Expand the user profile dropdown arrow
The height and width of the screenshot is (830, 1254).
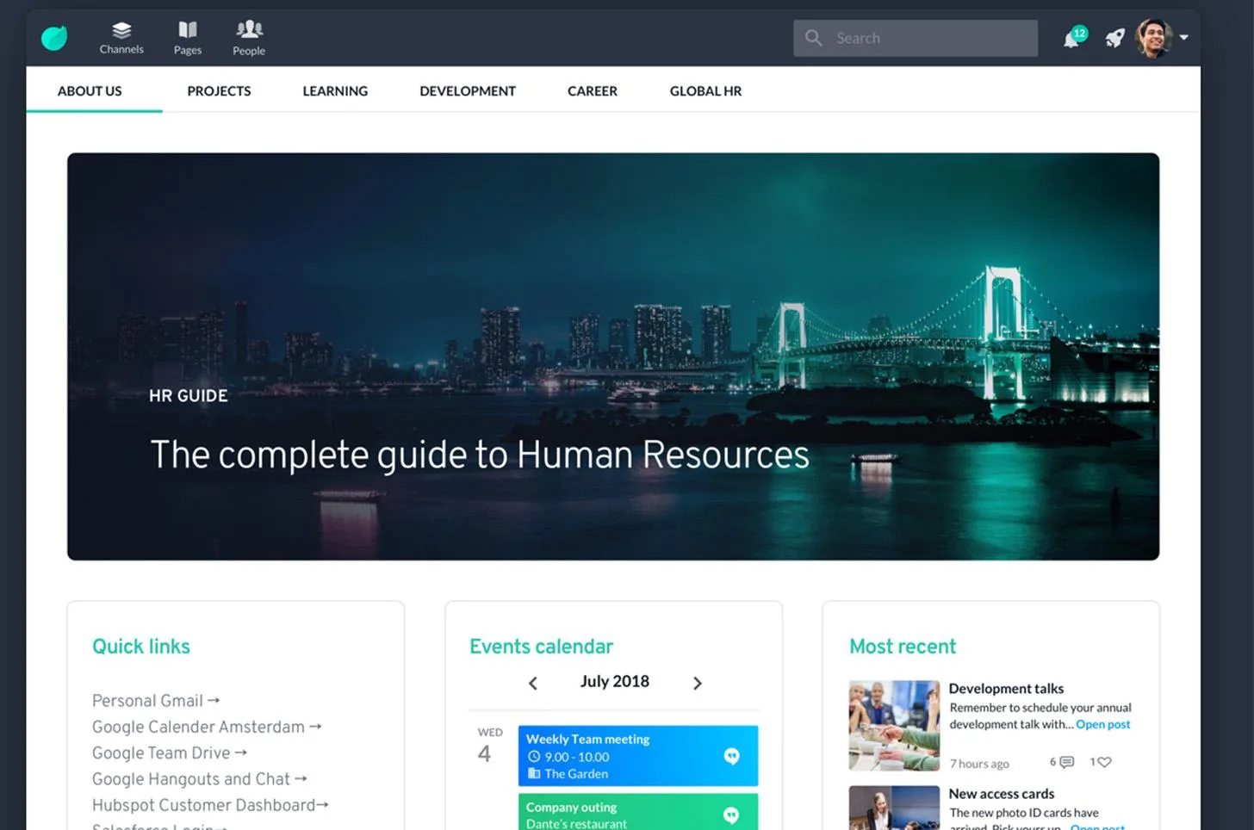pyautogui.click(x=1184, y=38)
